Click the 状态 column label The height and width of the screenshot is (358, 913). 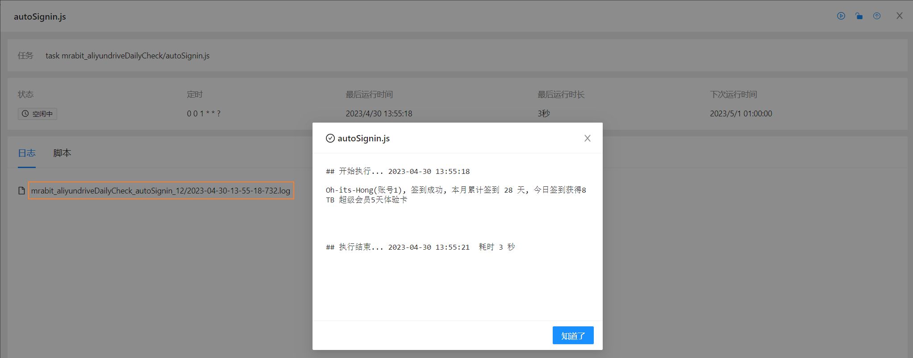pyautogui.click(x=26, y=95)
